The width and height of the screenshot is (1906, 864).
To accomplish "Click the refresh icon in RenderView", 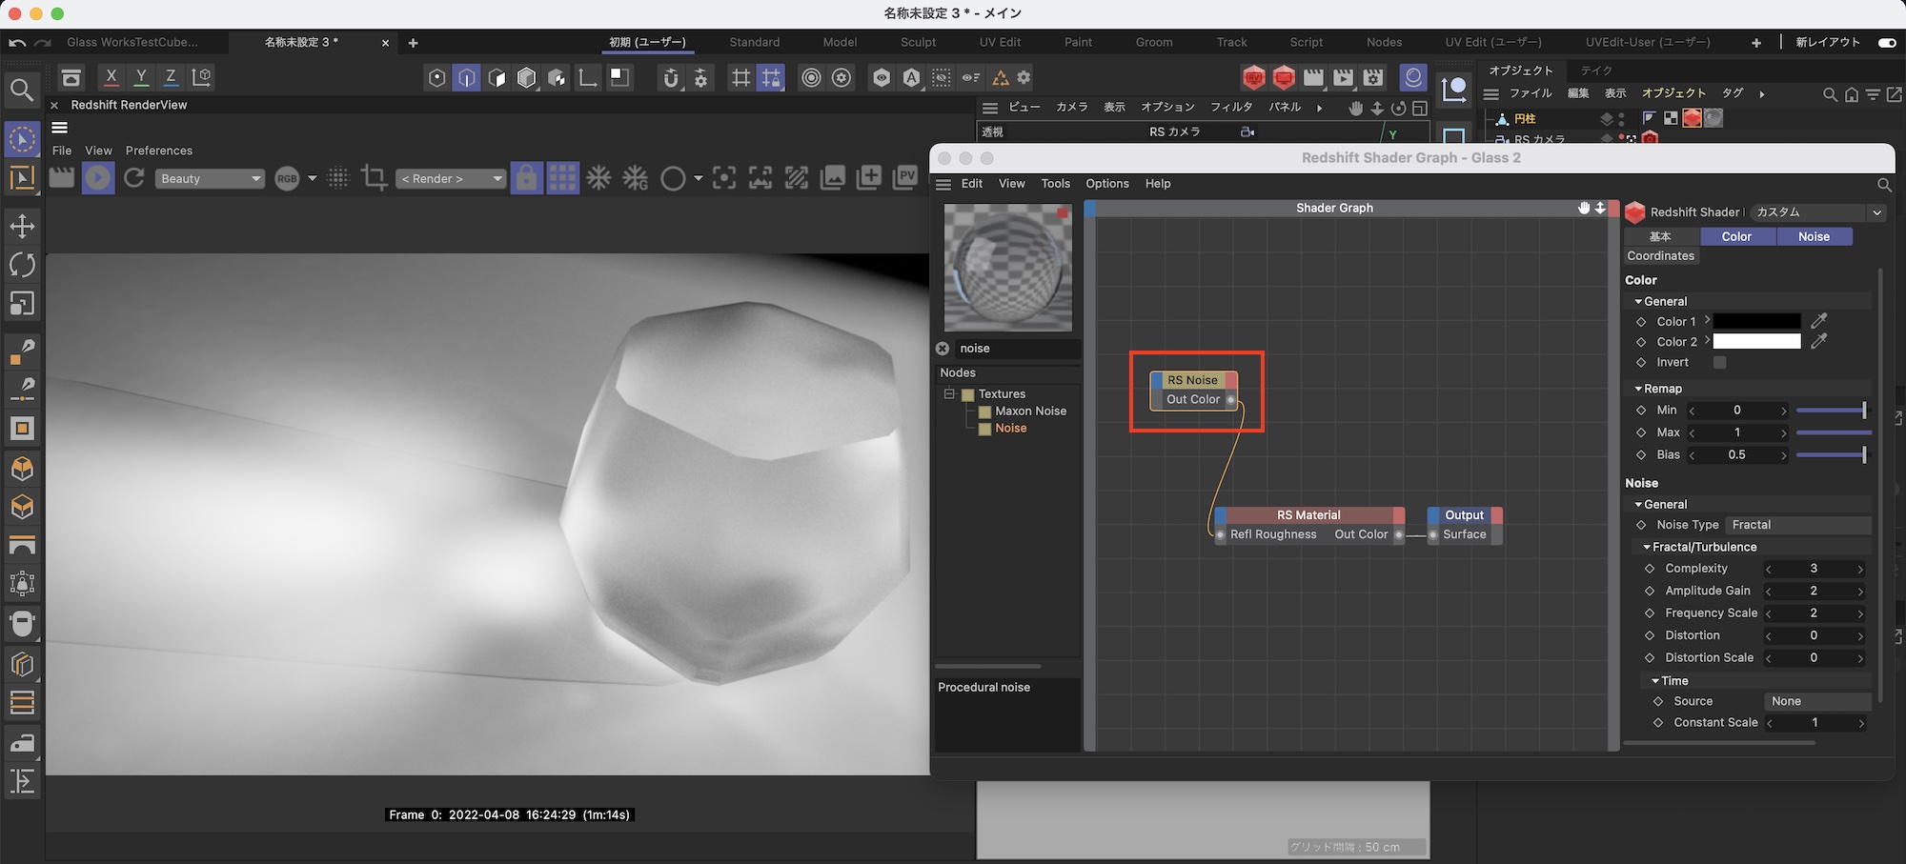I will coord(134,178).
